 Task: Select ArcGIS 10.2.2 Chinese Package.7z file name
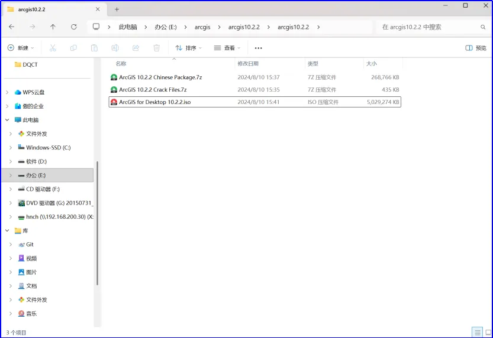click(160, 77)
